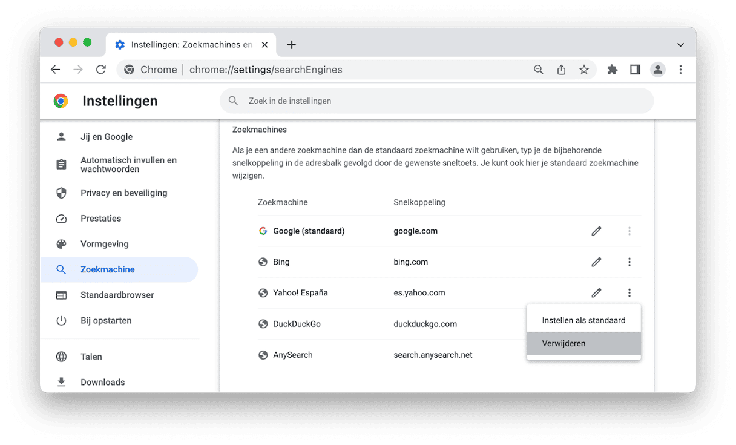Focus the Zoek in de instellingen field
Image resolution: width=736 pixels, height=445 pixels.
point(436,101)
